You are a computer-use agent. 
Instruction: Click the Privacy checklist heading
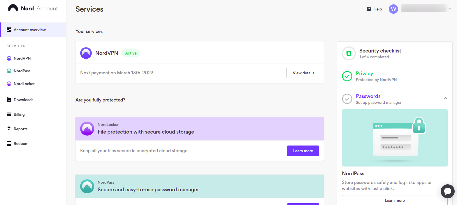(x=364, y=73)
